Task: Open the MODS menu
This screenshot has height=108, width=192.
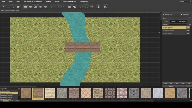Action: pos(57,1)
